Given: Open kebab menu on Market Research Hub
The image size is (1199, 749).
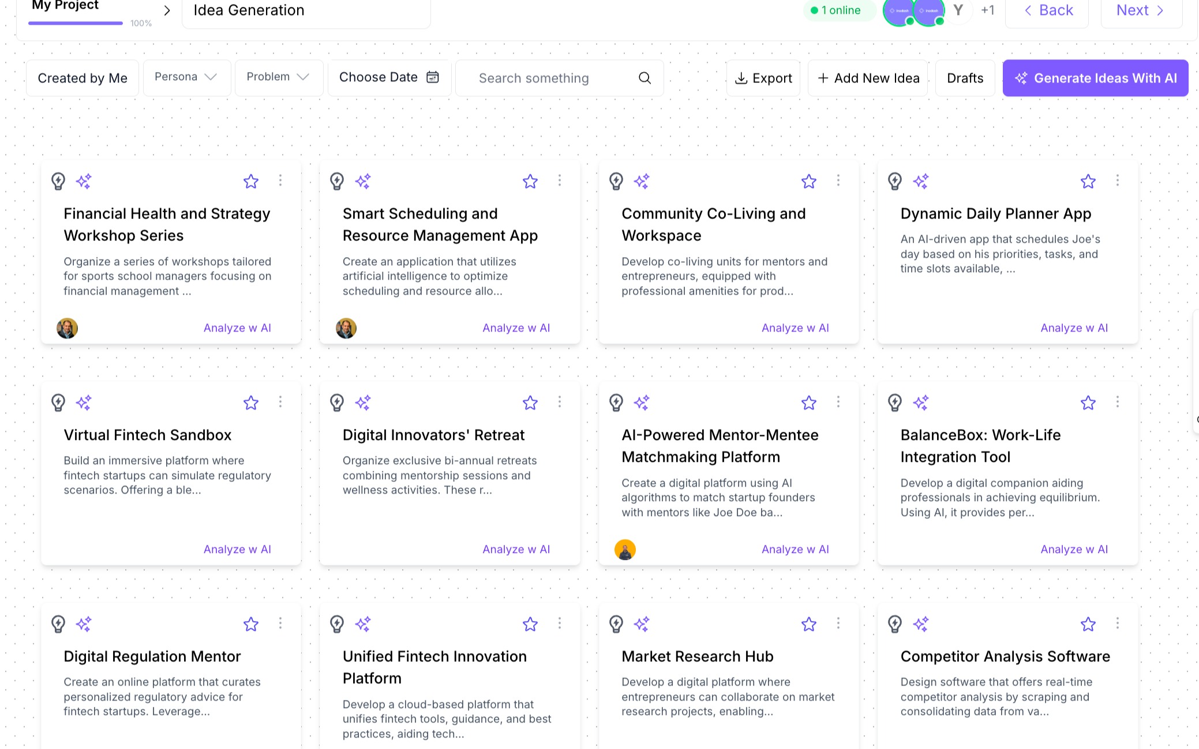Looking at the screenshot, I should coord(838,623).
